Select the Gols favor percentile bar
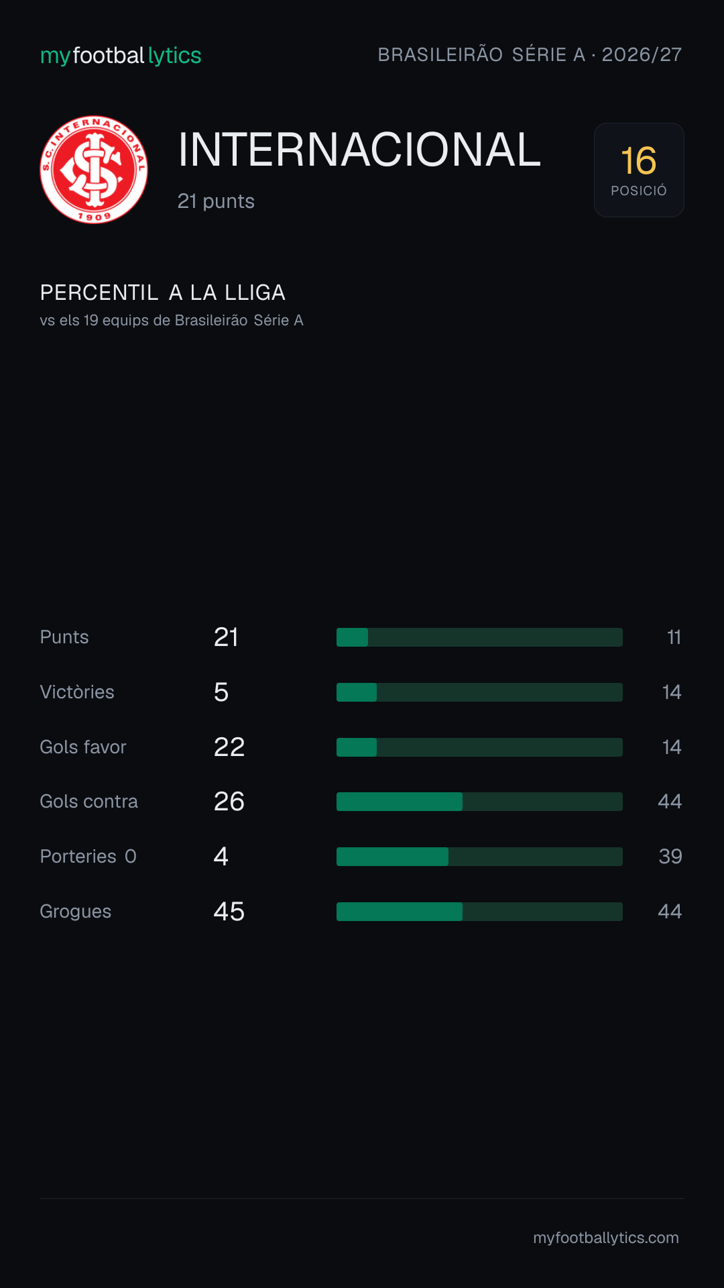724x1288 pixels. click(479, 747)
